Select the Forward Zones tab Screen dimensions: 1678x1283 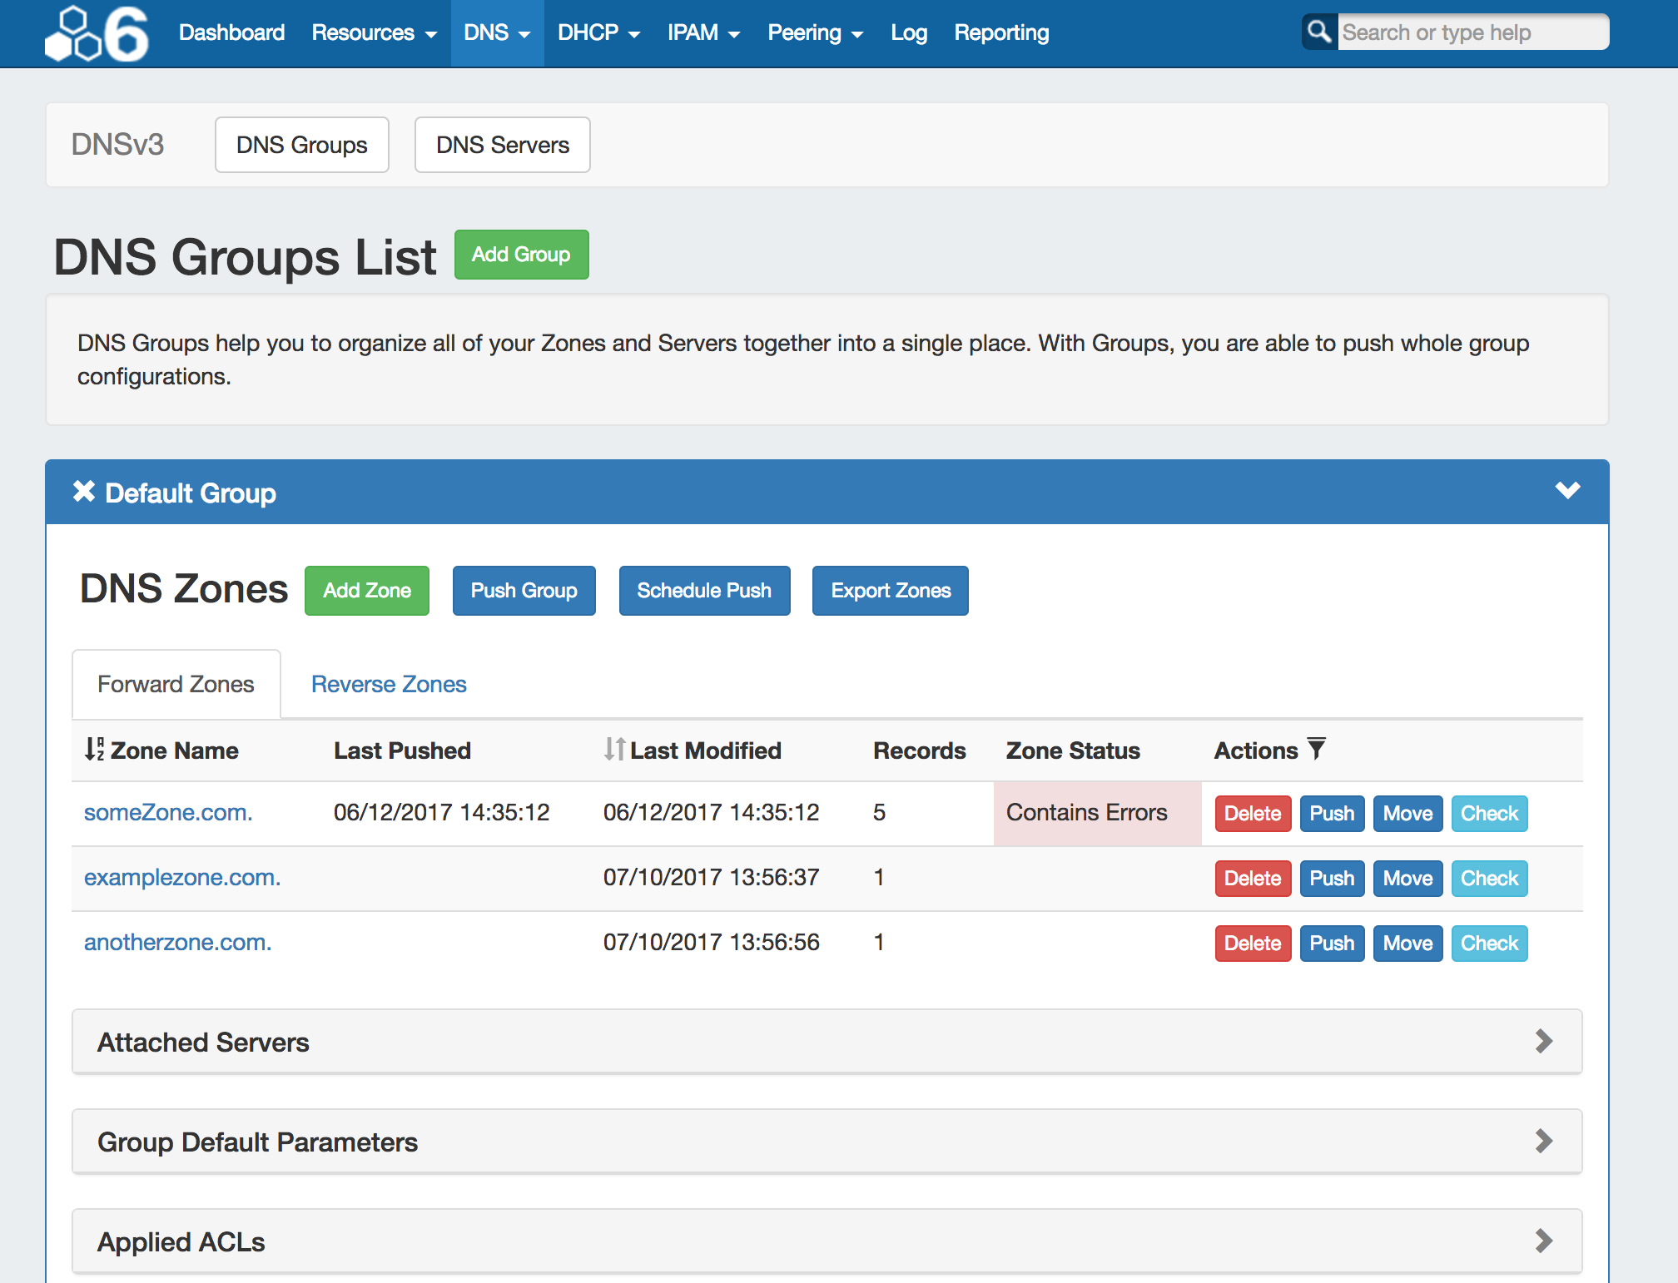tap(176, 684)
